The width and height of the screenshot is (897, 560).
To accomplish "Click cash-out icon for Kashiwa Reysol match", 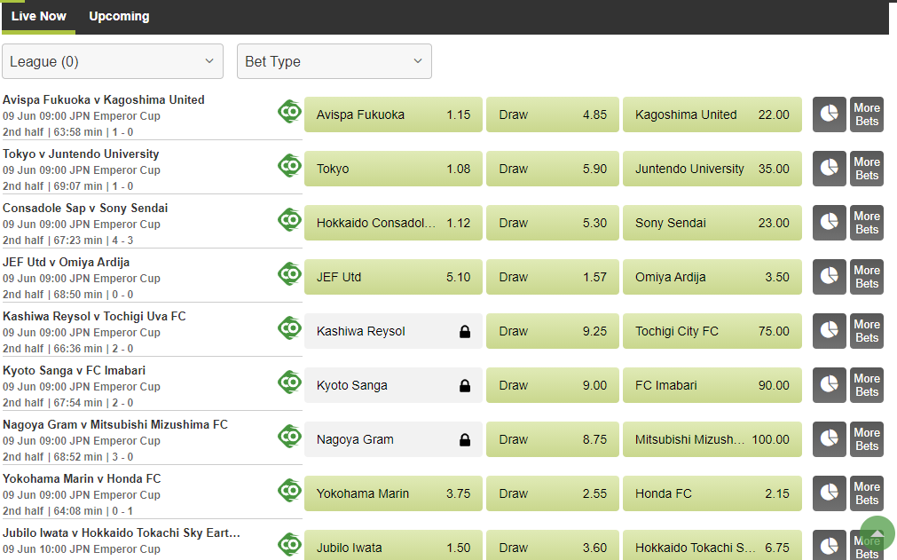I will [289, 328].
